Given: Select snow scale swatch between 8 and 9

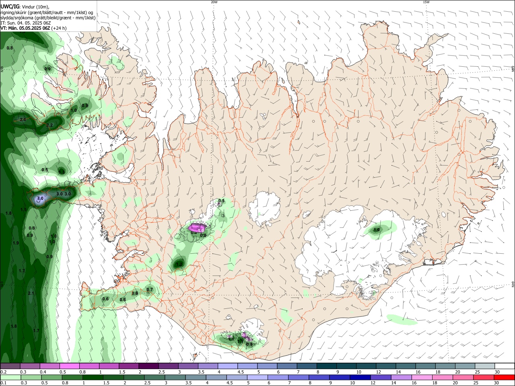Looking at the screenshot, I should click(326, 366).
